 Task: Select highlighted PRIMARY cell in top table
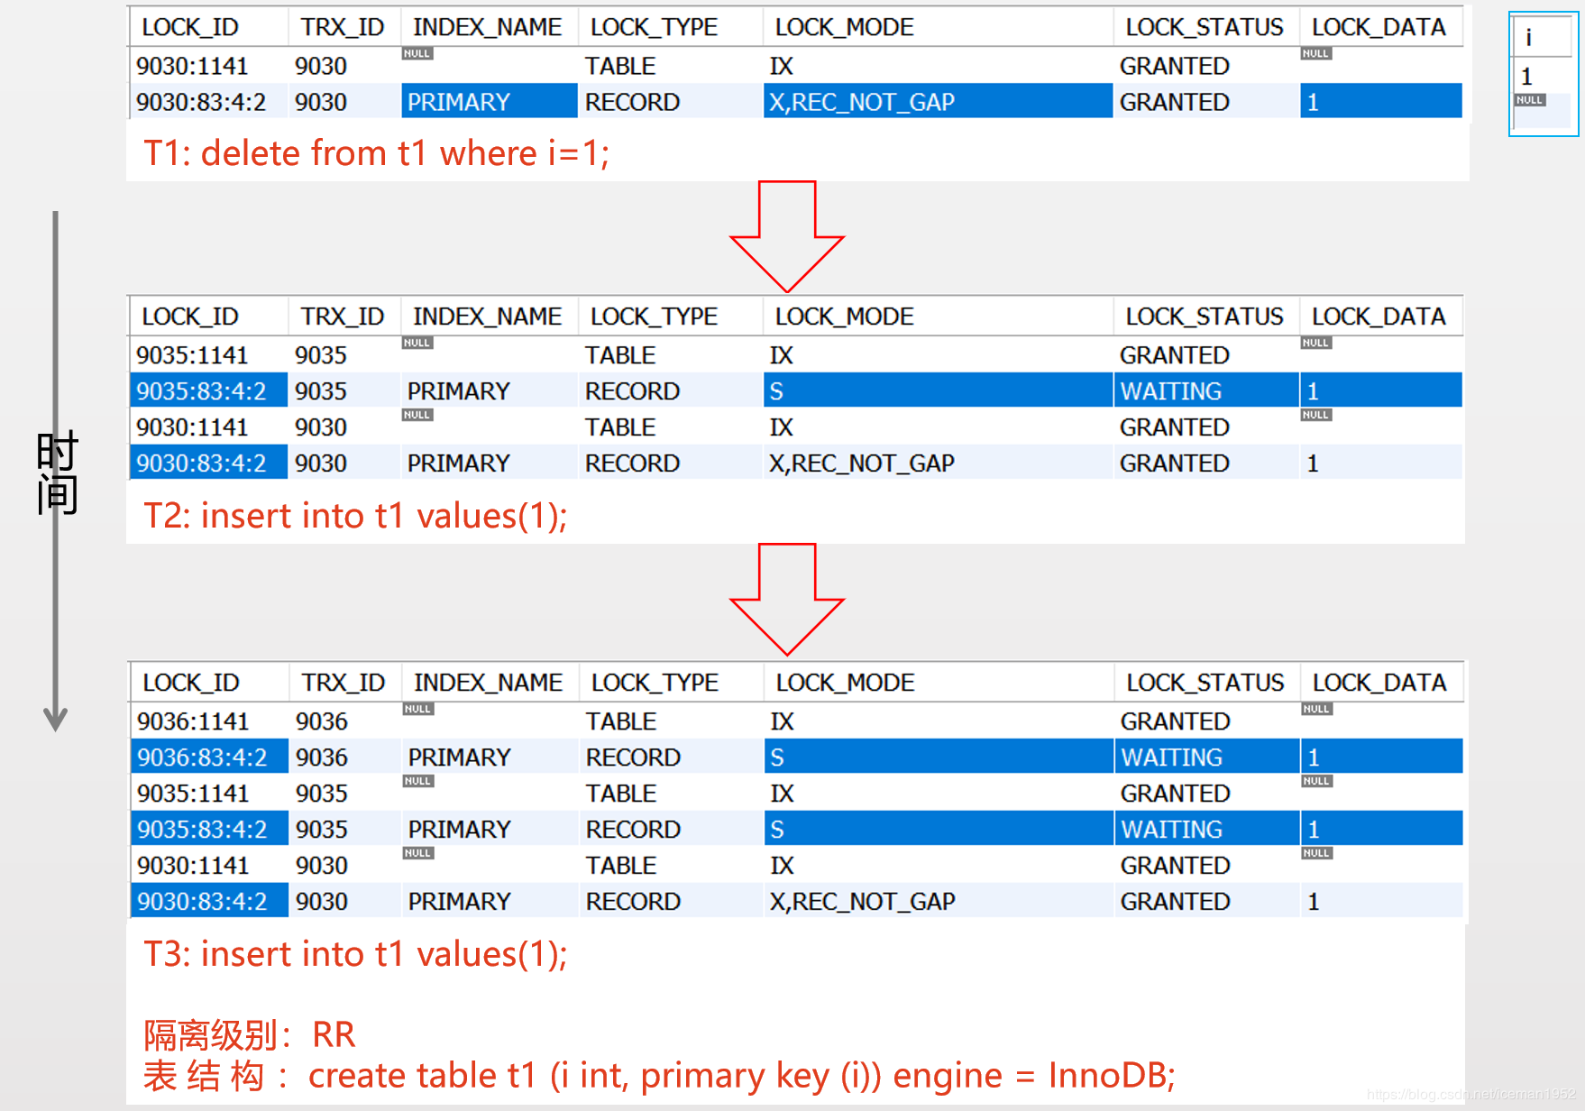[489, 101]
